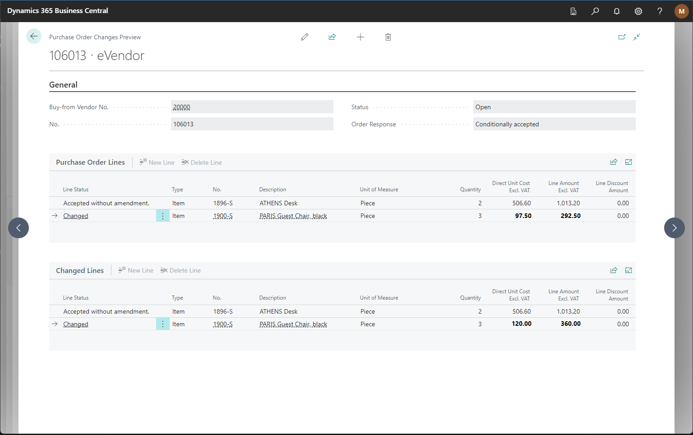This screenshot has width=693, height=435.
Task: Open the Changed Lines section menu
Action: pos(80,271)
